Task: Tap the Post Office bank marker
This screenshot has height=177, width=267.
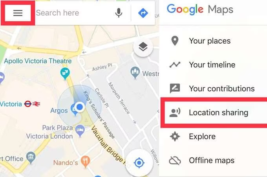Action: (x=31, y=158)
